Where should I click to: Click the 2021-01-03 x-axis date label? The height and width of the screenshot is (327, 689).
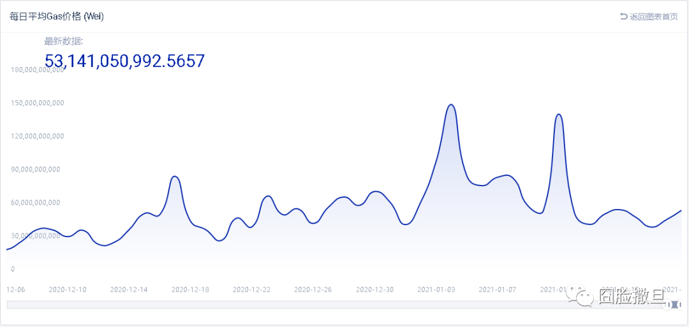436,289
